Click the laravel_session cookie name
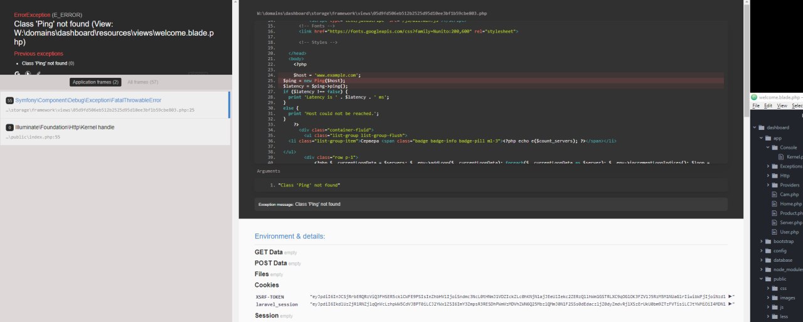Screen dimensions: 803x322 277,304
